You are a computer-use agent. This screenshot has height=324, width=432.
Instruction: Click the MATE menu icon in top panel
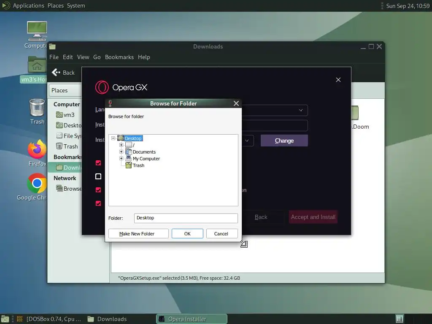[5, 5]
